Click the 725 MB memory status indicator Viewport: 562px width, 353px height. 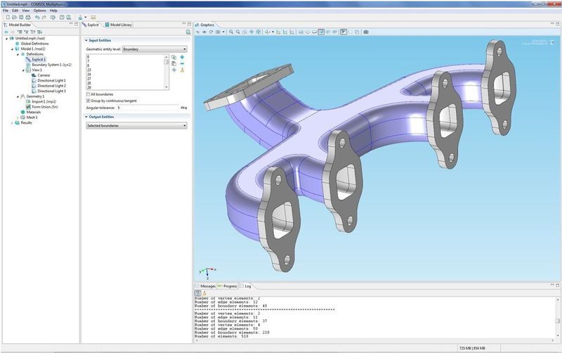472,348
